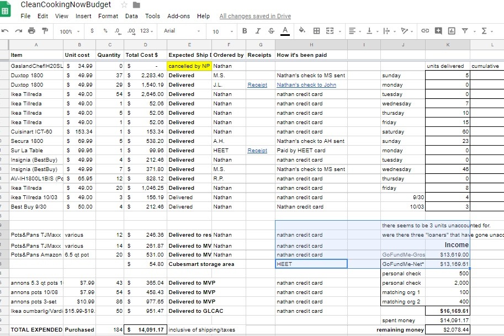Click the Move to folder icon
The width and height of the screenshot is (504, 336).
click(136, 5)
